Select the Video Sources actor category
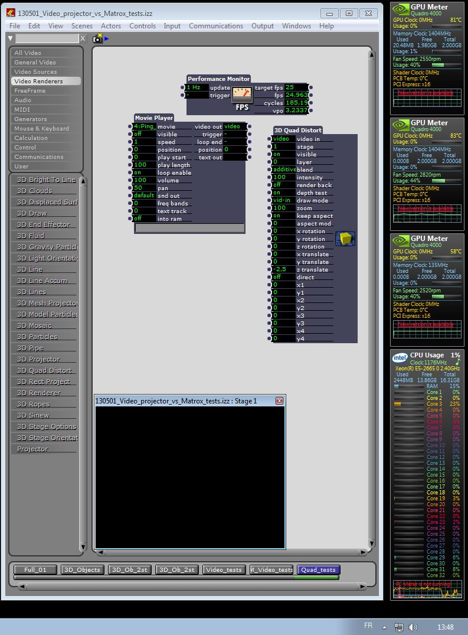The image size is (468, 635). click(45, 71)
